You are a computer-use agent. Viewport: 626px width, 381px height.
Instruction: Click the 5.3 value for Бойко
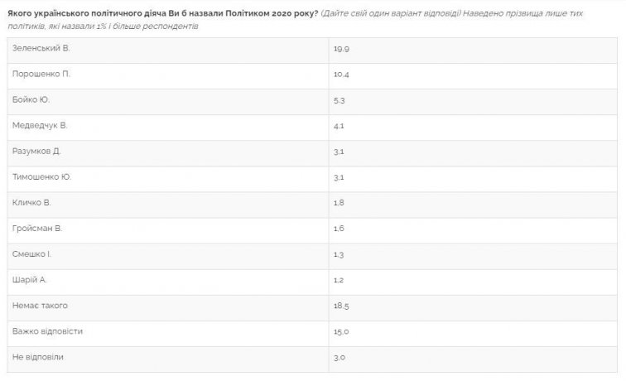340,99
